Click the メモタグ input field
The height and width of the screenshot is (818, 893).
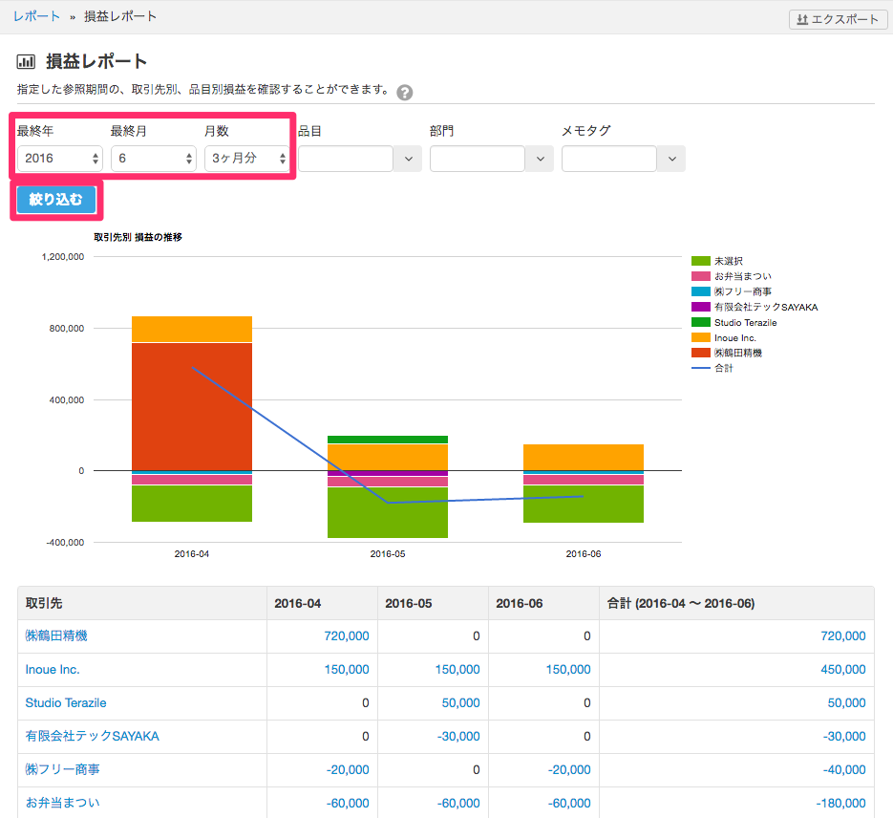609,159
